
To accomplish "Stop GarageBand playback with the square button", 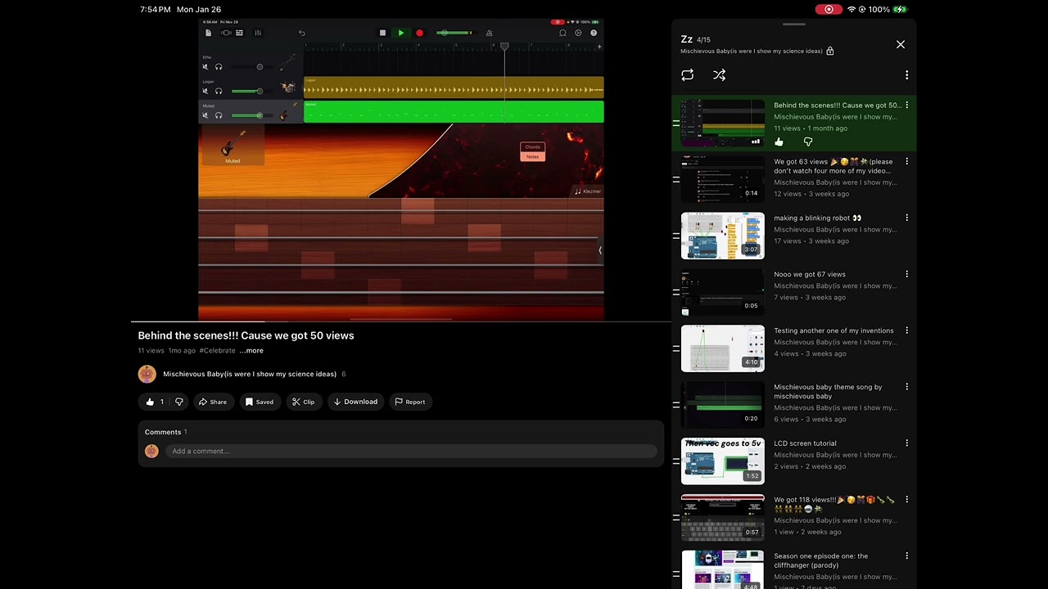I will [382, 33].
